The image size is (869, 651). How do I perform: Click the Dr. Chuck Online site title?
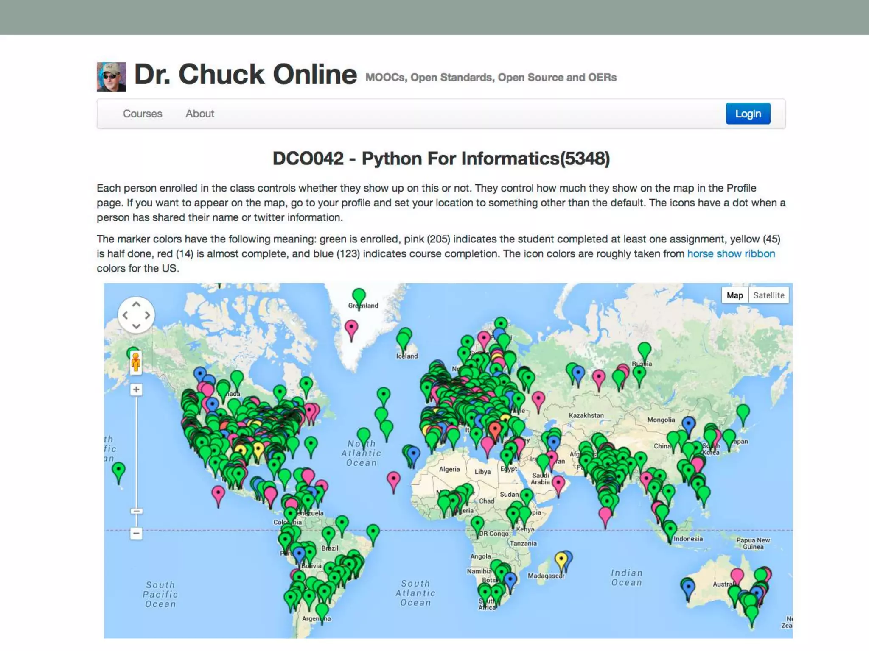click(x=245, y=75)
